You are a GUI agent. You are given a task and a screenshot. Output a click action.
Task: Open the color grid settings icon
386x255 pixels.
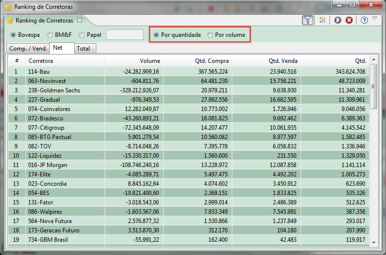click(x=322, y=20)
